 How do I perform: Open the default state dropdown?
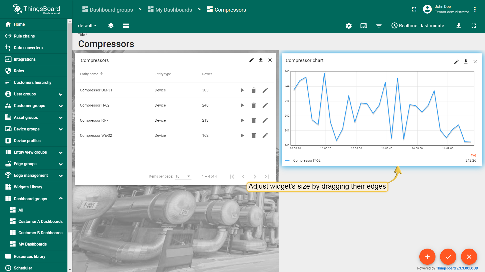[87, 26]
